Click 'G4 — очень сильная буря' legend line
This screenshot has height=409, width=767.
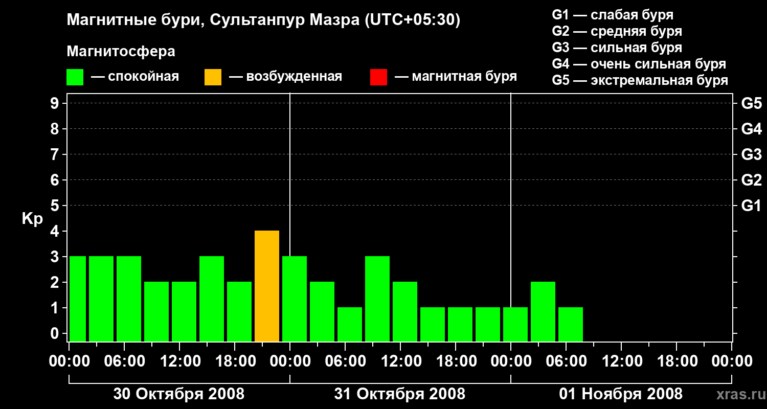[x=639, y=64]
